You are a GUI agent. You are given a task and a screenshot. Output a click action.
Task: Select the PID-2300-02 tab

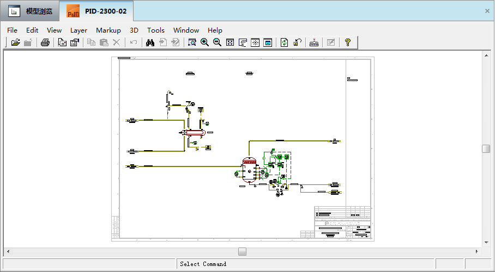pyautogui.click(x=96, y=11)
